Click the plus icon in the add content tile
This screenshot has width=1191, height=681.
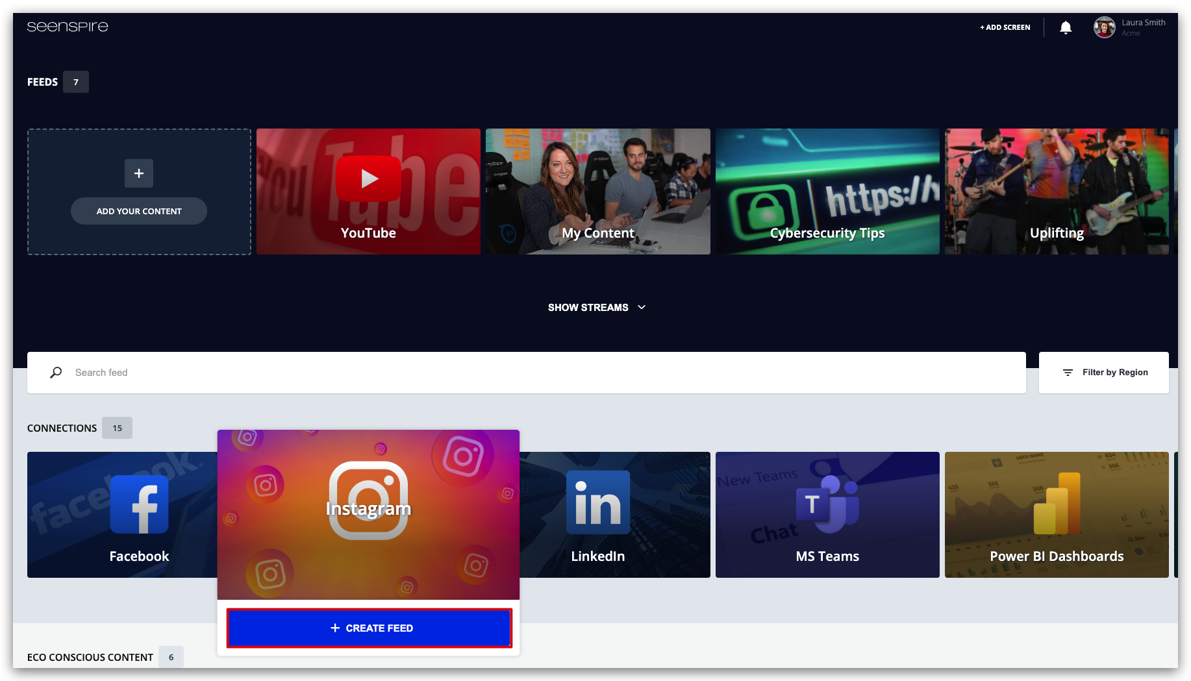(x=139, y=173)
